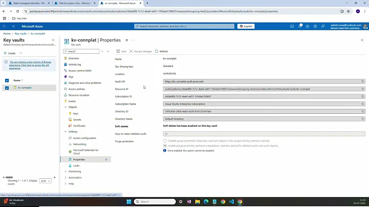
Task: Copy the Subscription ID to clipboard
Action: 363,96
